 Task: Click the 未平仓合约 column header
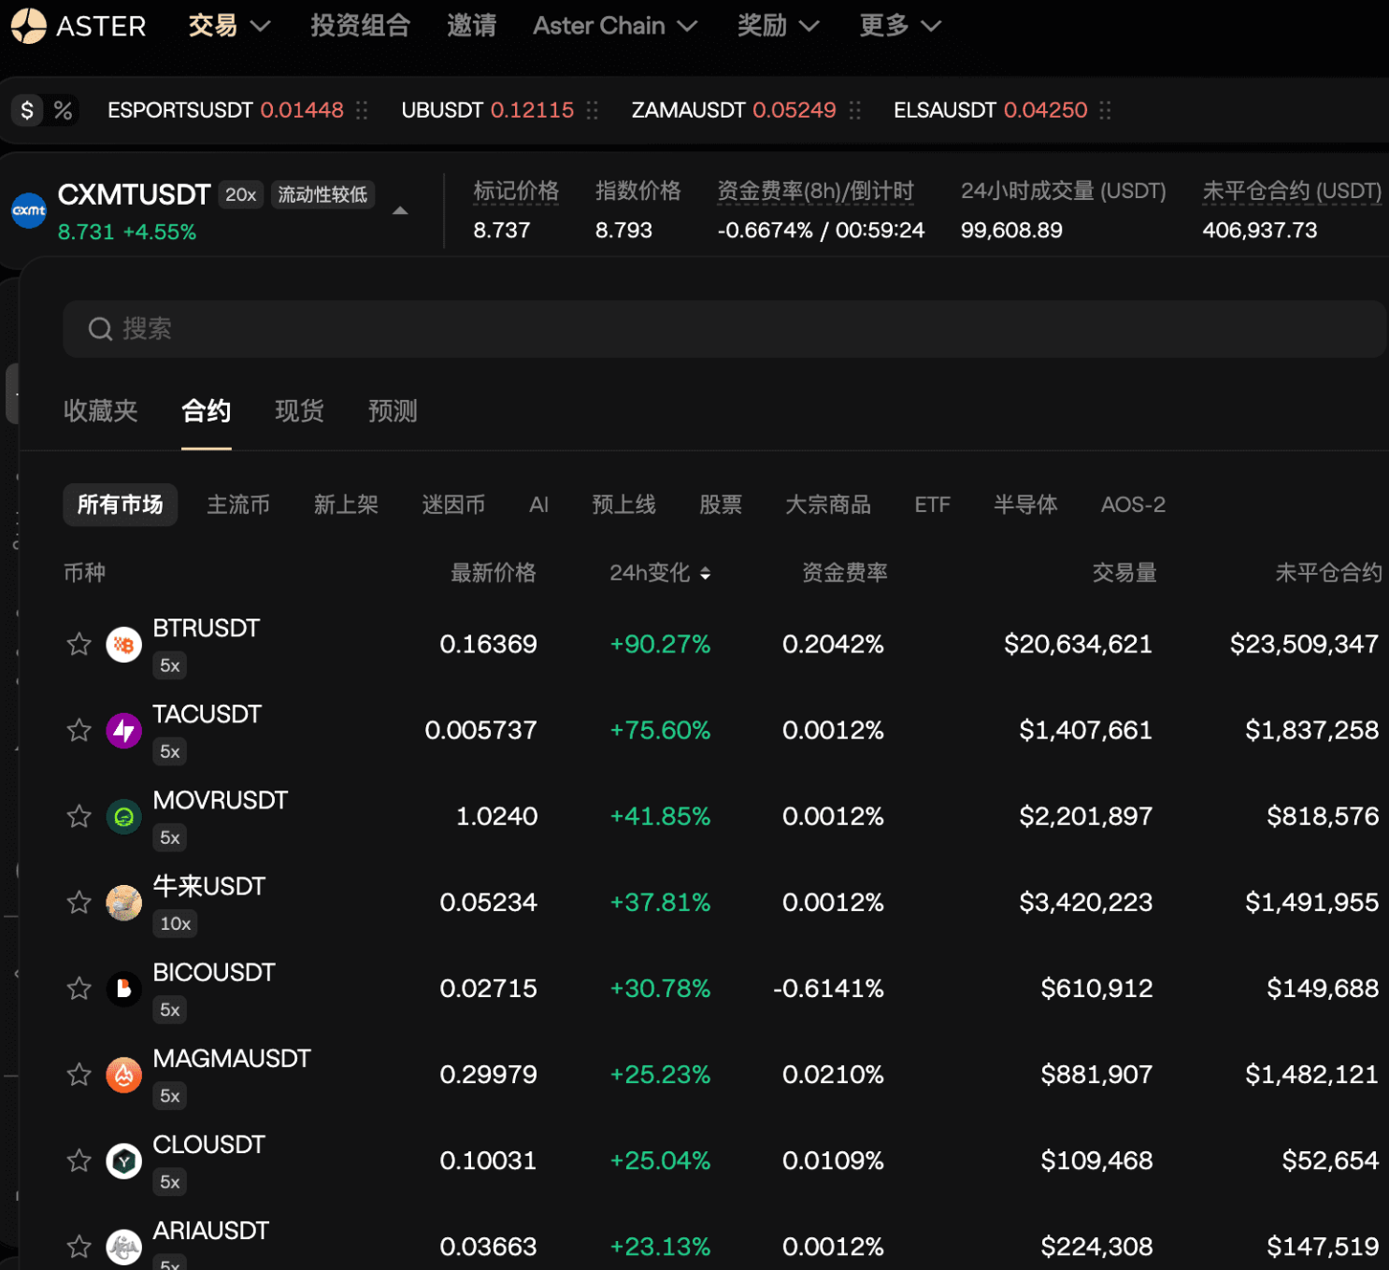click(x=1328, y=573)
